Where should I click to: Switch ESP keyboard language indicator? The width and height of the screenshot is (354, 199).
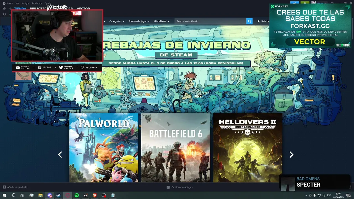tap(329, 195)
